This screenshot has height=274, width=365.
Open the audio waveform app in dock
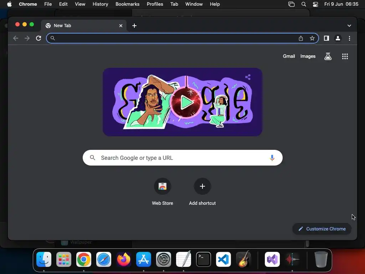click(x=292, y=259)
